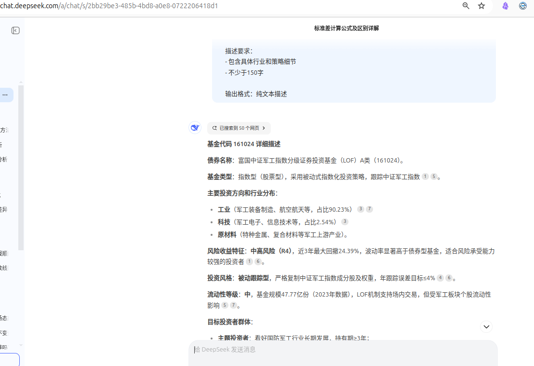Click the browser address bar URL

(109, 6)
